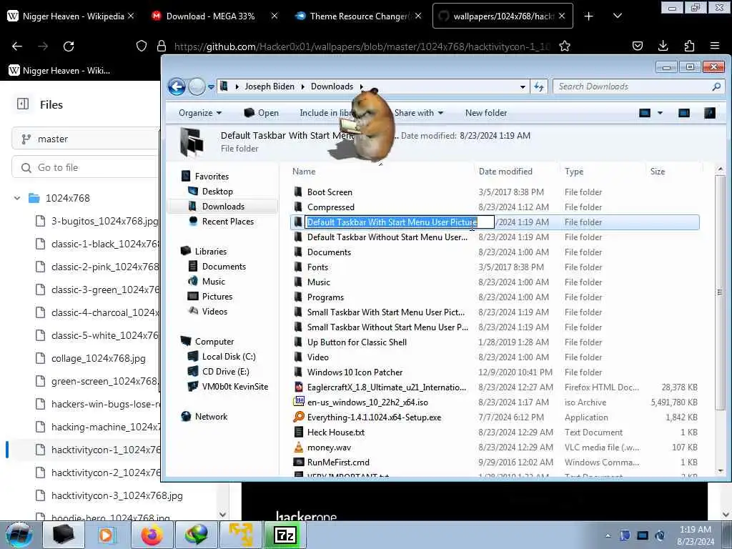Open the recent pages dropdown arrow near Back
This screenshot has height=549, width=732.
(211, 86)
